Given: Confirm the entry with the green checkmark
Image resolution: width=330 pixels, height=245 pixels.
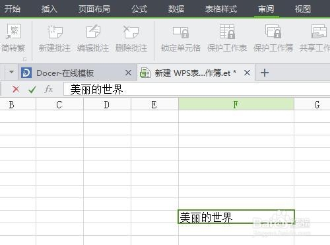Looking at the screenshot, I should [32, 89].
